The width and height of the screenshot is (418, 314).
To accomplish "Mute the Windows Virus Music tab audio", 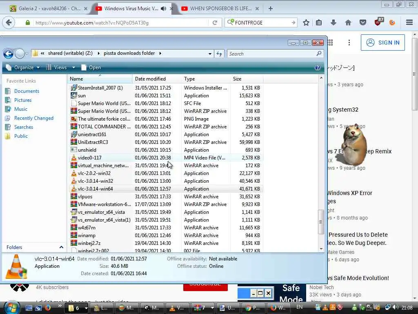I will click(163, 9).
